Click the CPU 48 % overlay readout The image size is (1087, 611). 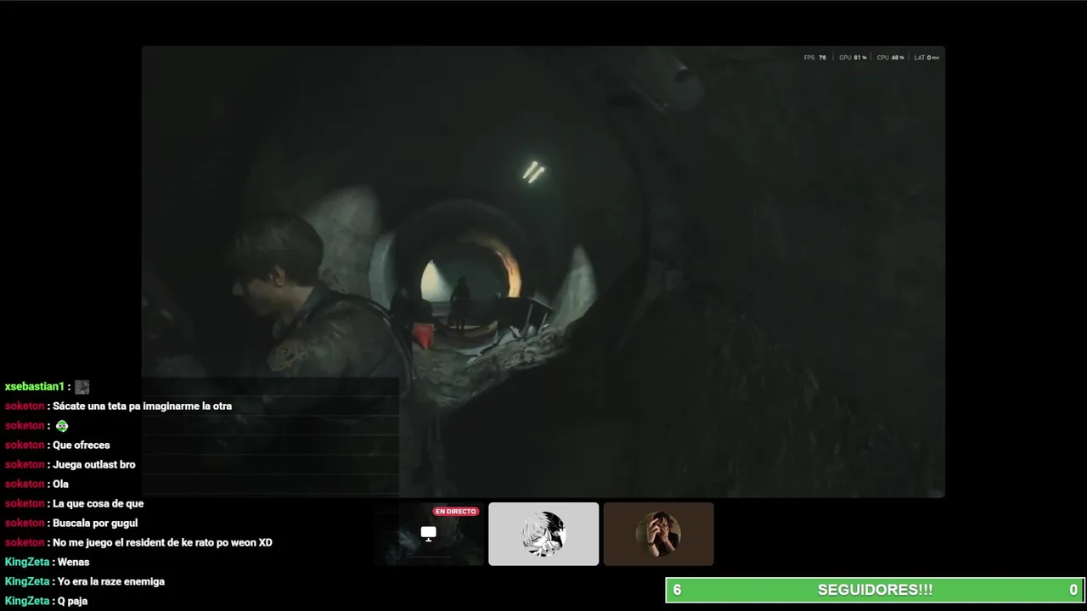click(890, 58)
